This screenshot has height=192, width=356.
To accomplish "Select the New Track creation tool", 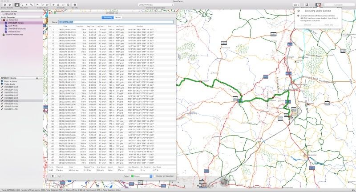I will (x=47, y=4).
